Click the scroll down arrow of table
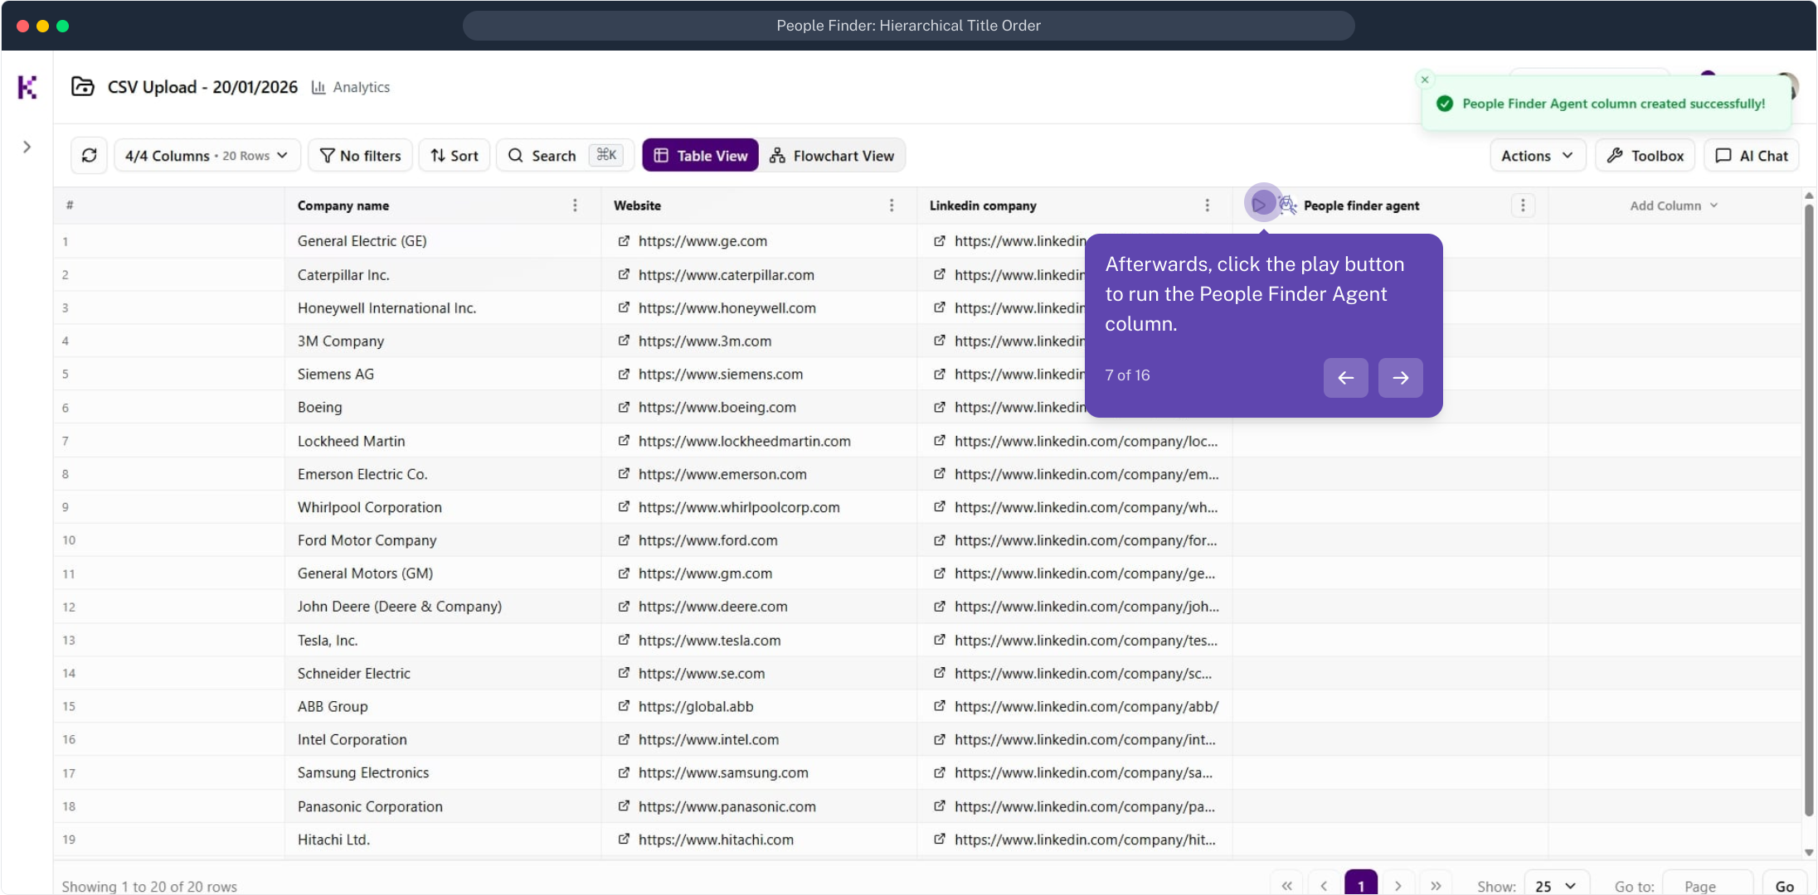The height and width of the screenshot is (895, 1818). [x=1809, y=852]
